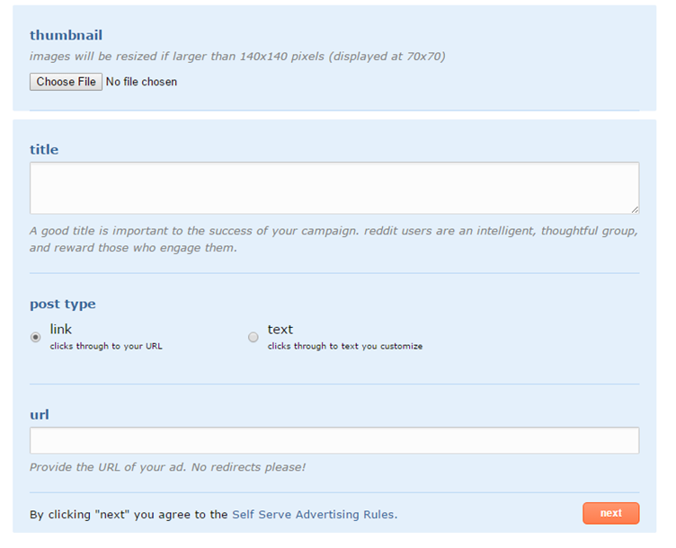Click the Choose File button
This screenshot has width=676, height=548.
[x=66, y=82]
